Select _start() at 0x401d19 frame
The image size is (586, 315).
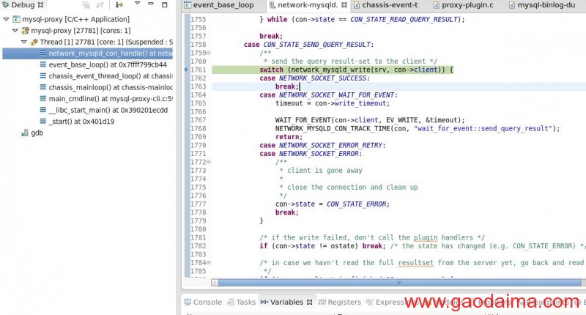point(81,121)
